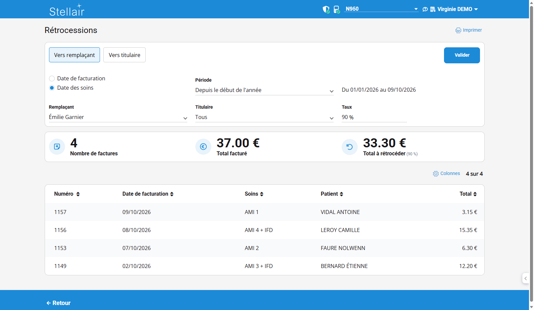Click the printer icon beside Imprimer

(458, 30)
